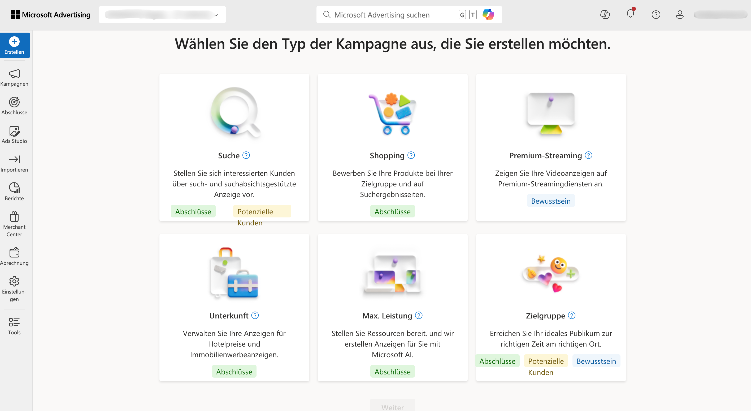Focus the Microsoft Advertising search field
Viewport: 751px width, 411px height.
[391, 15]
